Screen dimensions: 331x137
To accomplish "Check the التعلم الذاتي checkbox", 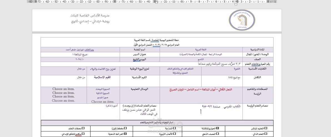I will tap(266, 134).
